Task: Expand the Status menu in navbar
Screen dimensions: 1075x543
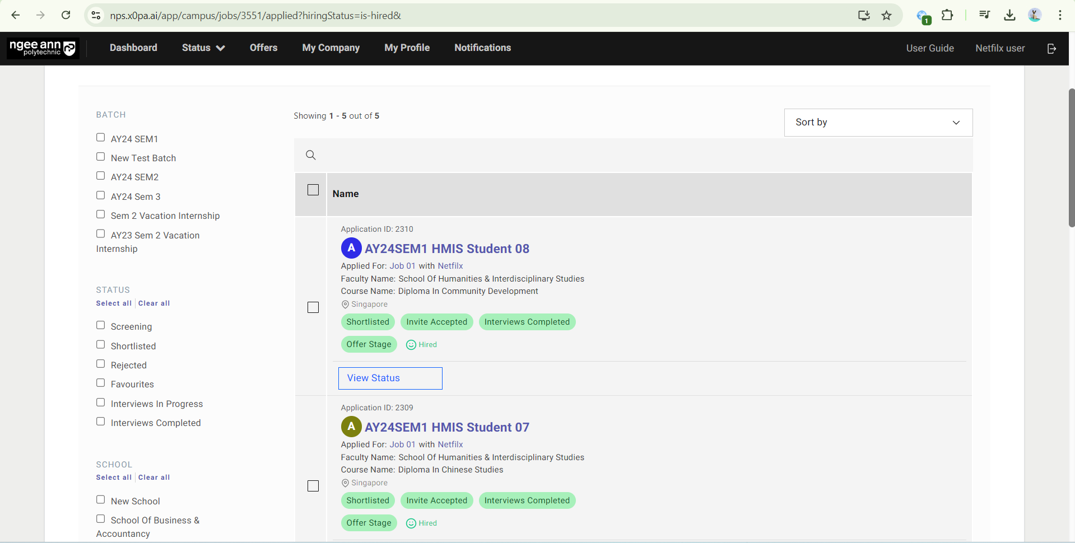Action: 203,48
